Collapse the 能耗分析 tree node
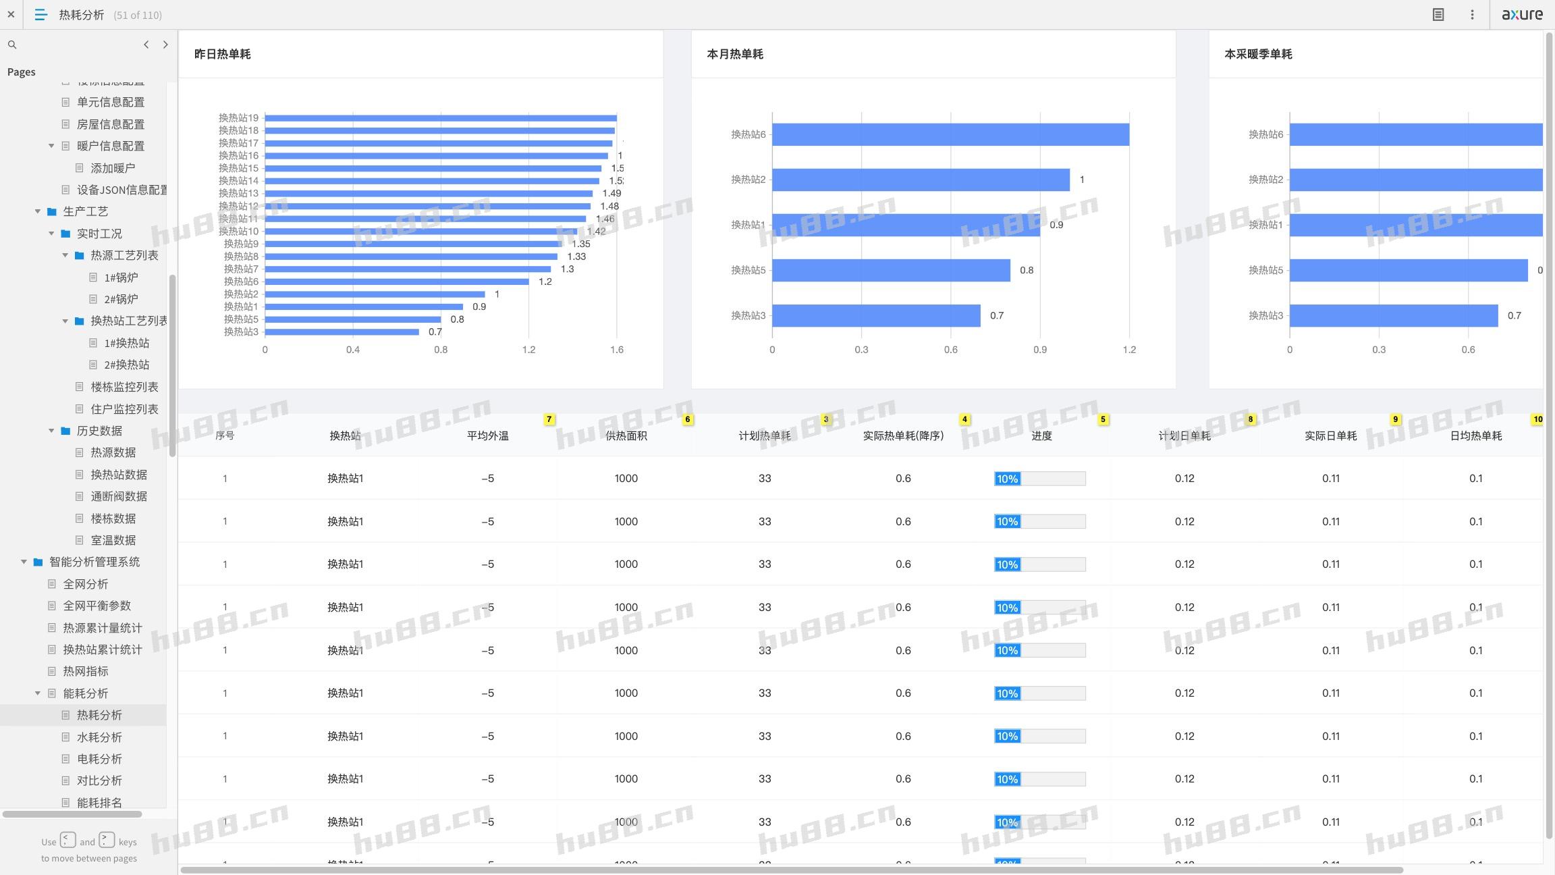This screenshot has width=1555, height=875. (38, 693)
